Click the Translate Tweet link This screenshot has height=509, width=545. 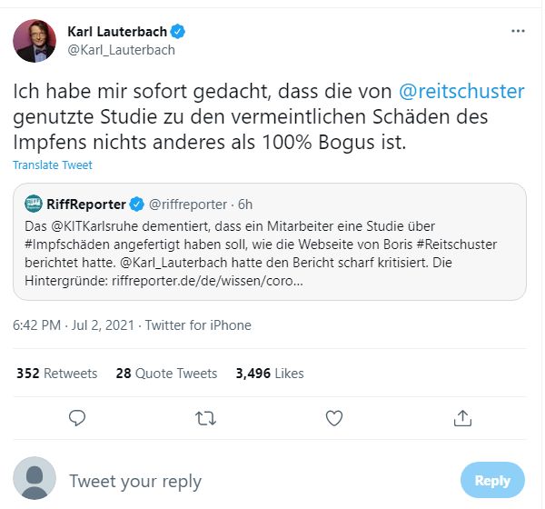pos(53,165)
